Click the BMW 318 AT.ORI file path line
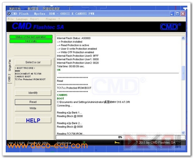193x158 pixels. click(x=93, y=102)
